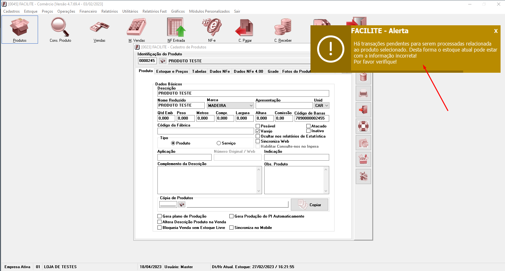Viewport: 505px width, 271px height.
Task: Open the NF-e toolbar icon
Action: pyautogui.click(x=212, y=29)
